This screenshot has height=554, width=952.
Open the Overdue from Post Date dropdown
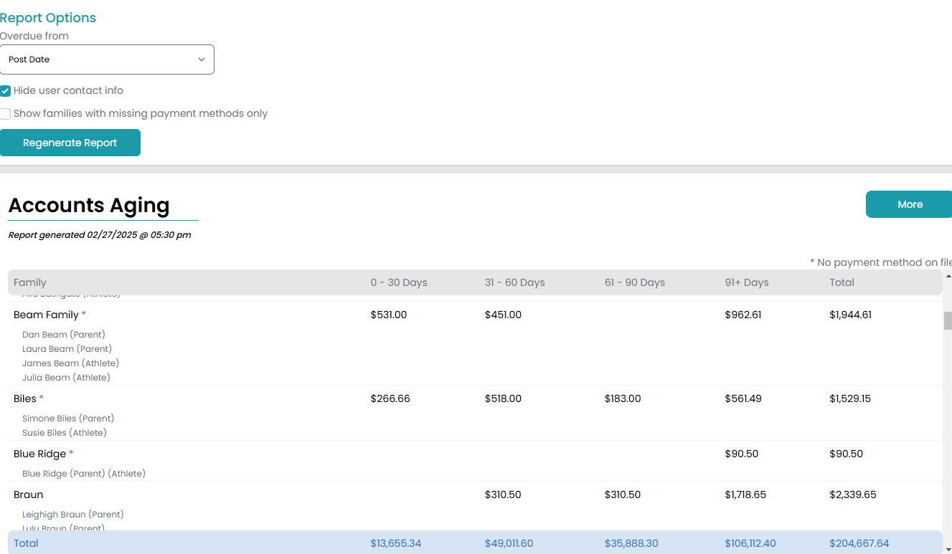[107, 59]
